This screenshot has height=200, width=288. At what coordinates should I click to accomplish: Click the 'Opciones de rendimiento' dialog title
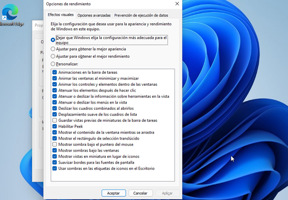click(68, 4)
